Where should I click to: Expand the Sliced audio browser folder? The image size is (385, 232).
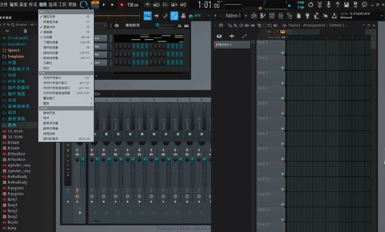click(15, 38)
